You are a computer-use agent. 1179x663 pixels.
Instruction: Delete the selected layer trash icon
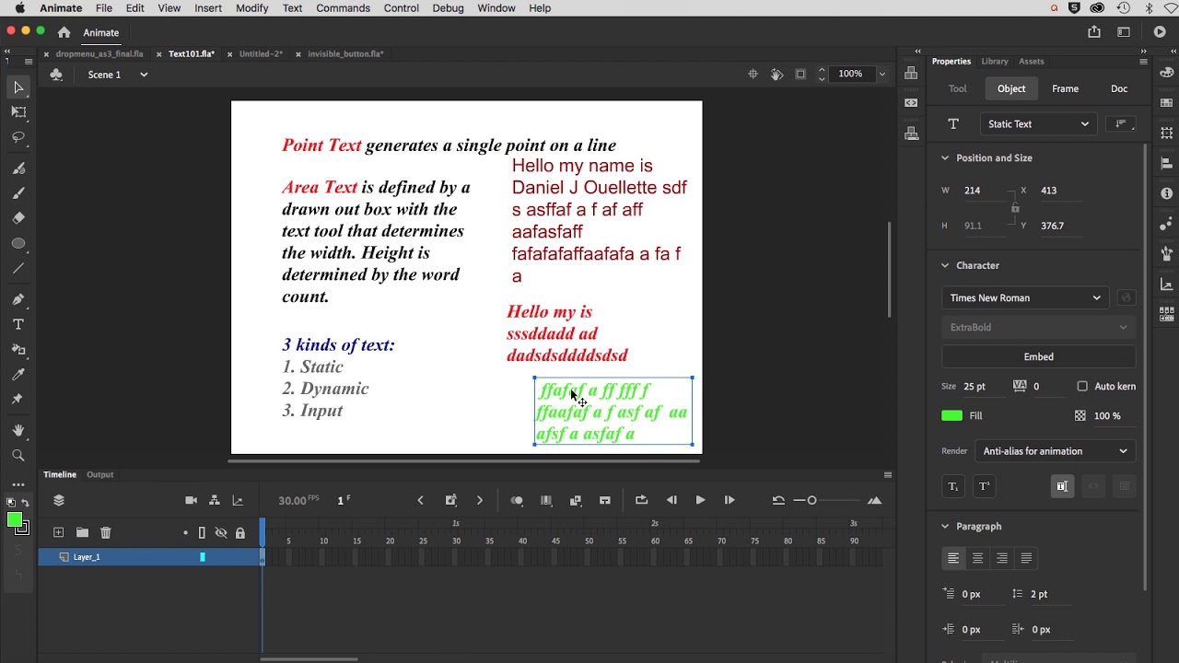(x=106, y=532)
